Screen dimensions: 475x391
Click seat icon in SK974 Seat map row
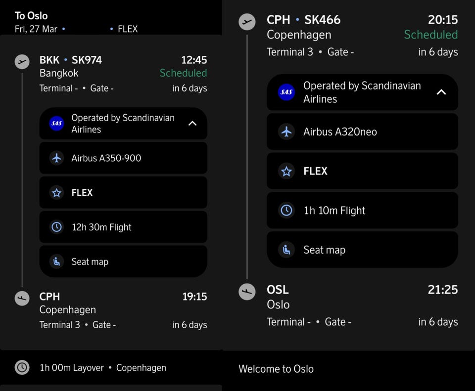click(x=56, y=261)
